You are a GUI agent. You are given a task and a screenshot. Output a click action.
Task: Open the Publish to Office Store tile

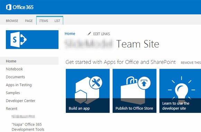[x=134, y=91]
